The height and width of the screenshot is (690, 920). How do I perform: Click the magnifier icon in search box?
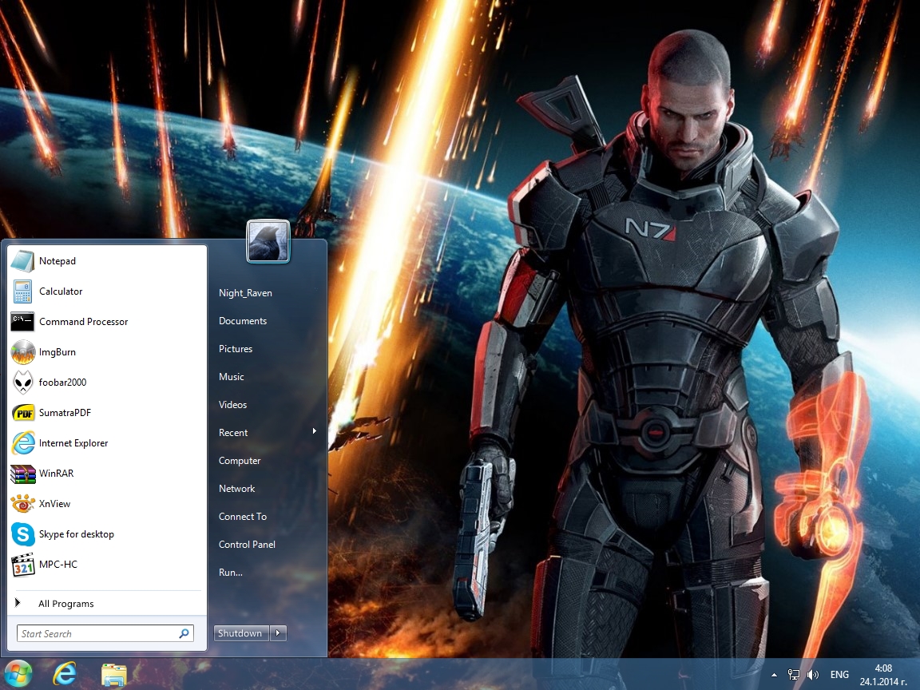[x=184, y=633]
